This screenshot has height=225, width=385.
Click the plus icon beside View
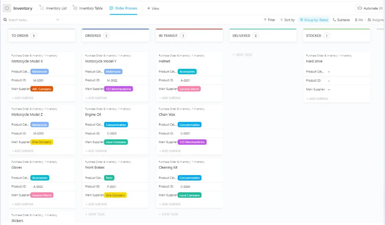(148, 8)
